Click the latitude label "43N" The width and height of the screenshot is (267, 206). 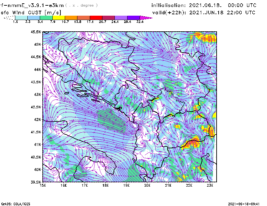[37, 94]
